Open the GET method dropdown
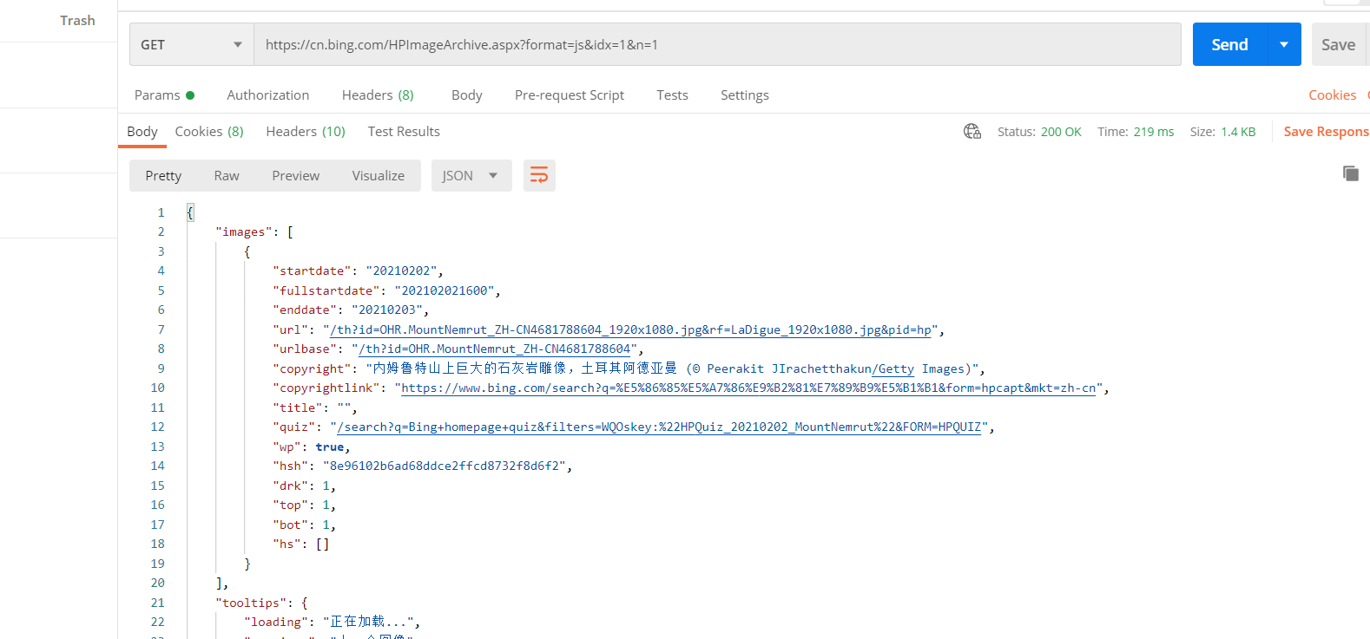Screen dimensions: 1370x639 tap(192, 44)
